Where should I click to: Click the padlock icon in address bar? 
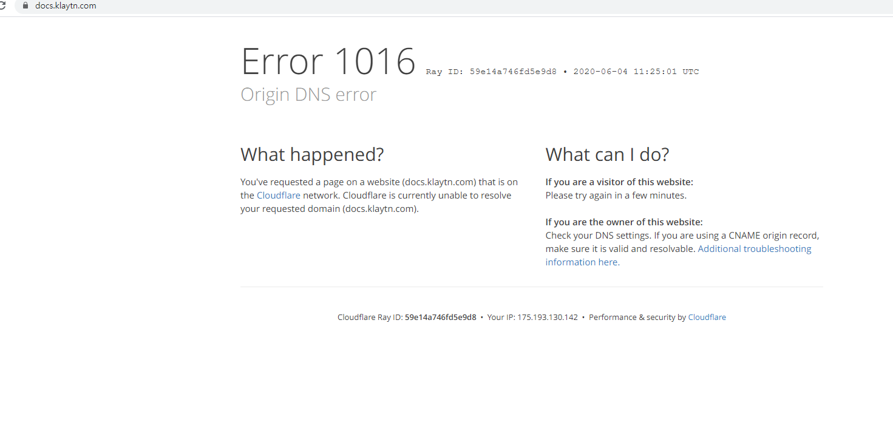click(x=25, y=5)
